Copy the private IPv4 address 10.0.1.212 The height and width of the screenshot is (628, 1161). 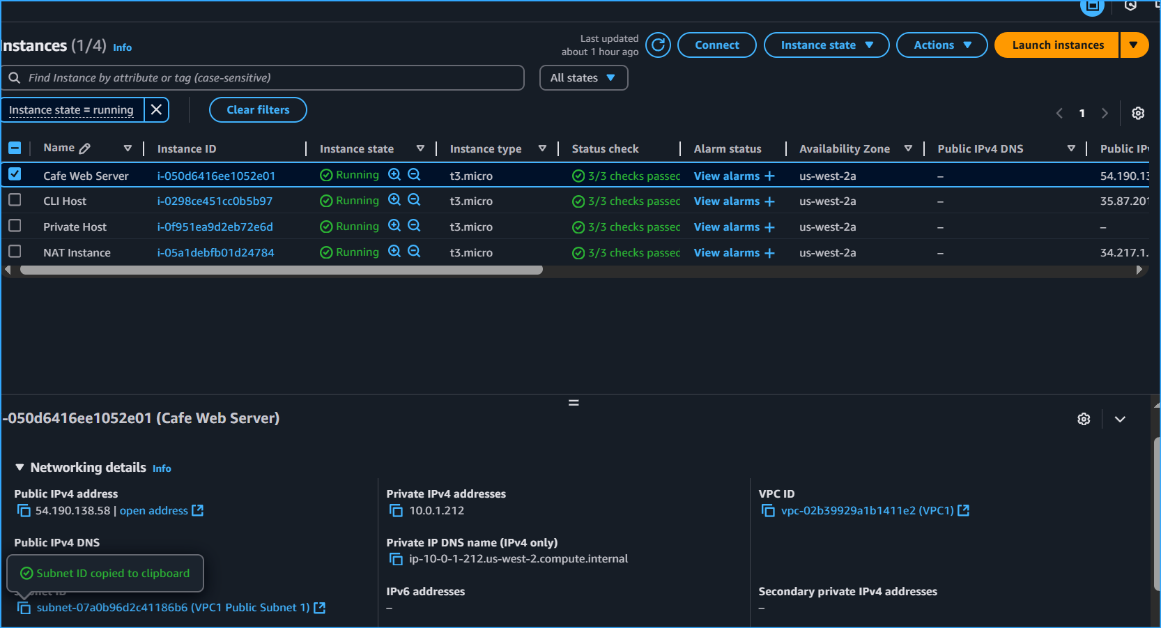click(x=396, y=511)
